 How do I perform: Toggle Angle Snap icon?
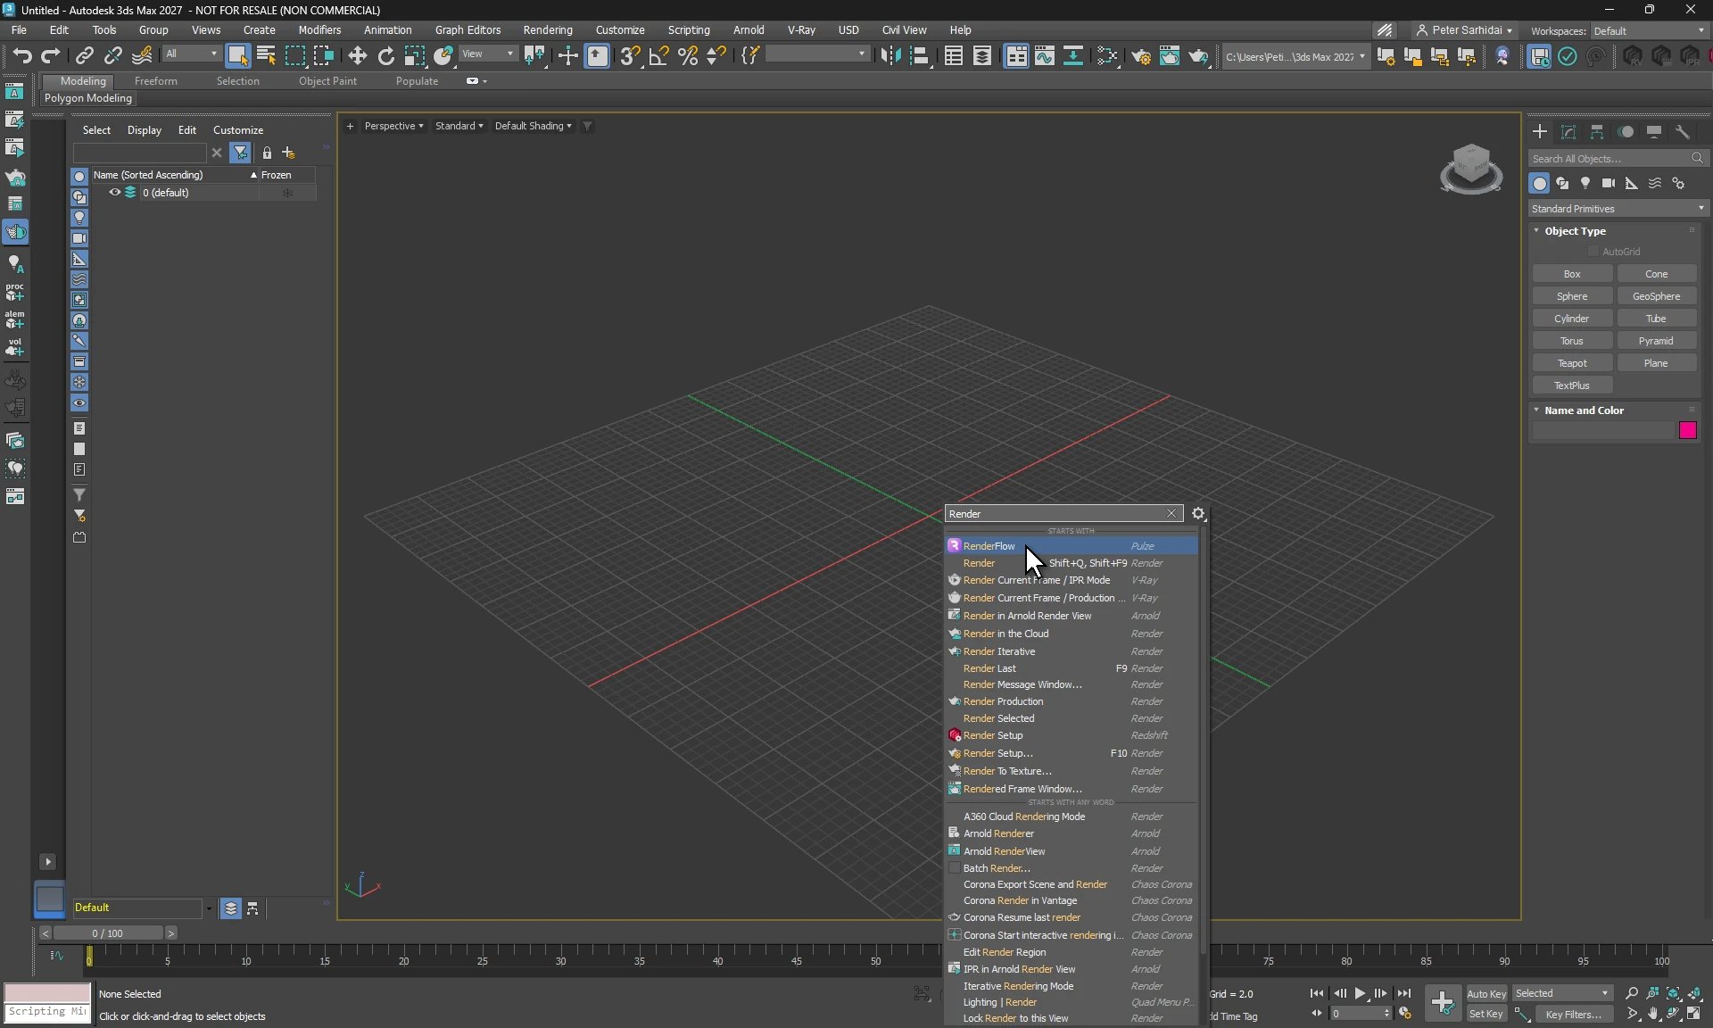pos(658,56)
